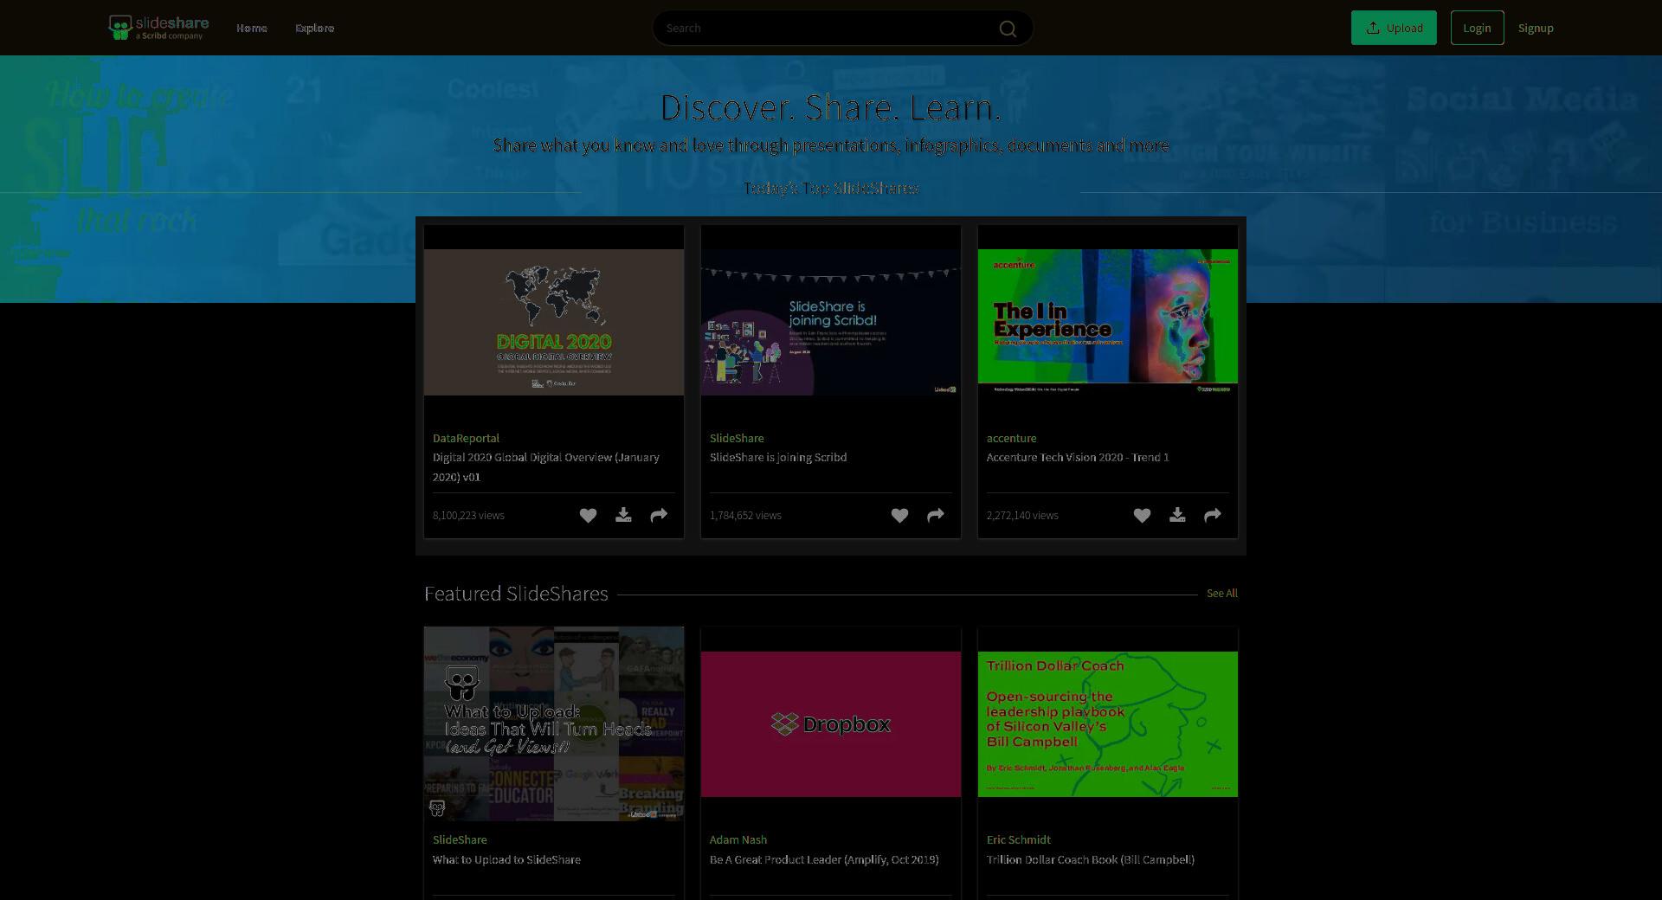Screen dimensions: 1662x900
Task: Open The I in Experience thumbnail
Action: click(x=1108, y=322)
